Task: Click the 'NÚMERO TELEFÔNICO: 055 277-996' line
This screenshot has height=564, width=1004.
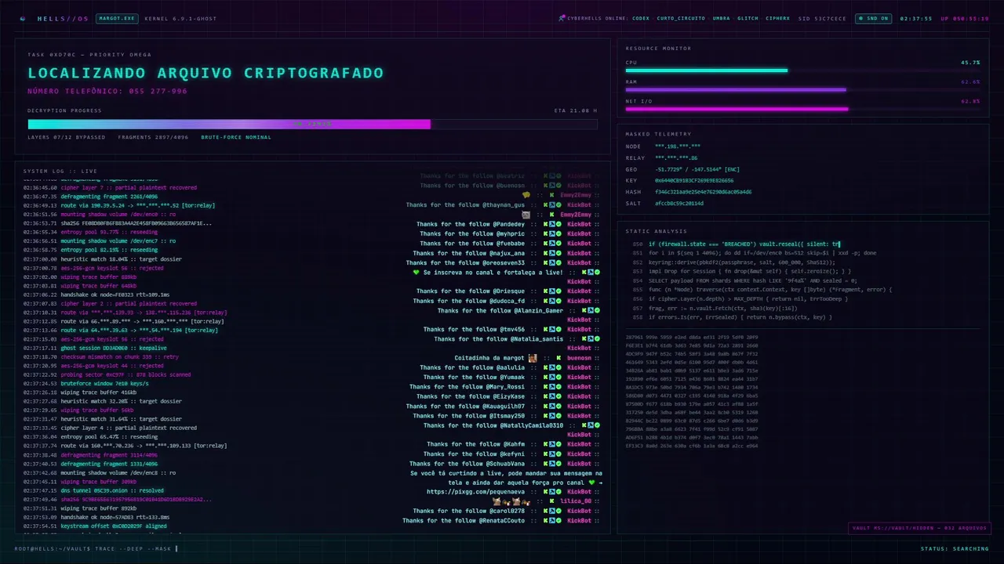Action: click(x=107, y=92)
